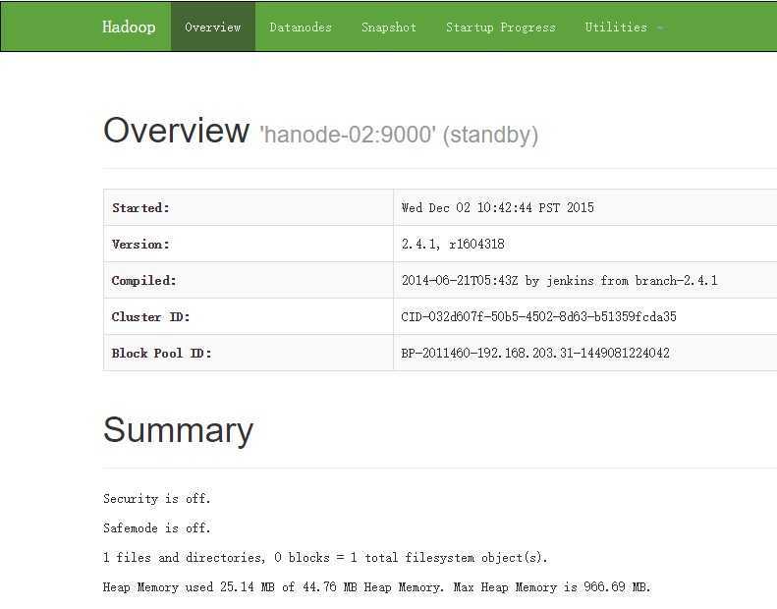Open the Snapshot tab
The image size is (777, 609).
pyautogui.click(x=389, y=27)
